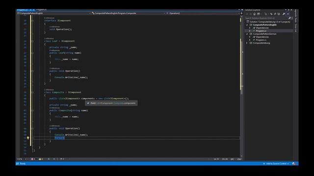Image resolution: width=314 pixels, height=176 pixels.
Task: Select the CompositePatternEnglish project
Action: point(265,25)
